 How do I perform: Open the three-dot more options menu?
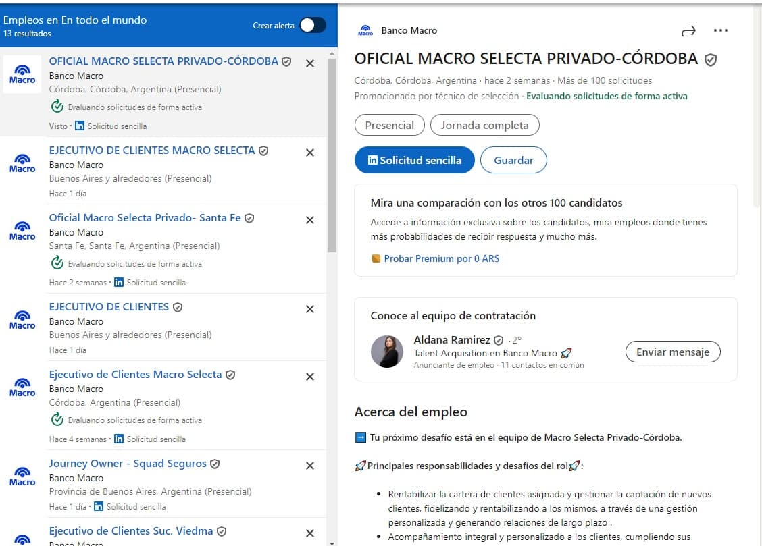point(721,31)
